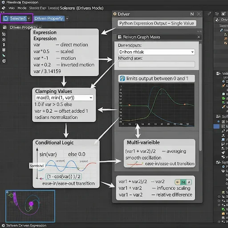
Task: Click the Driver panel header icon
Action: (x=115, y=14)
